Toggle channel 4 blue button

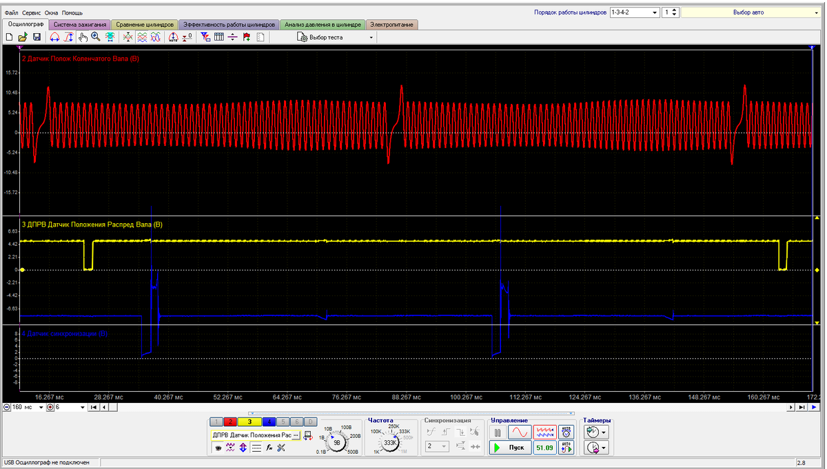click(269, 421)
